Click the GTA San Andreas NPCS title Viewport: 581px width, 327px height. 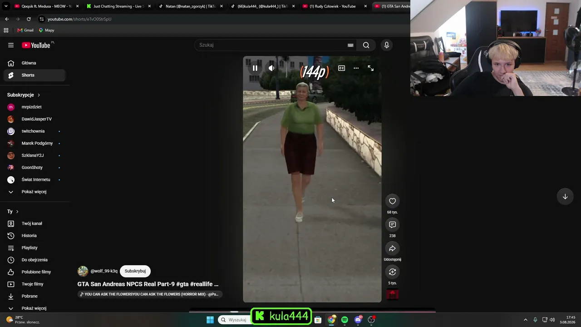coord(148,284)
